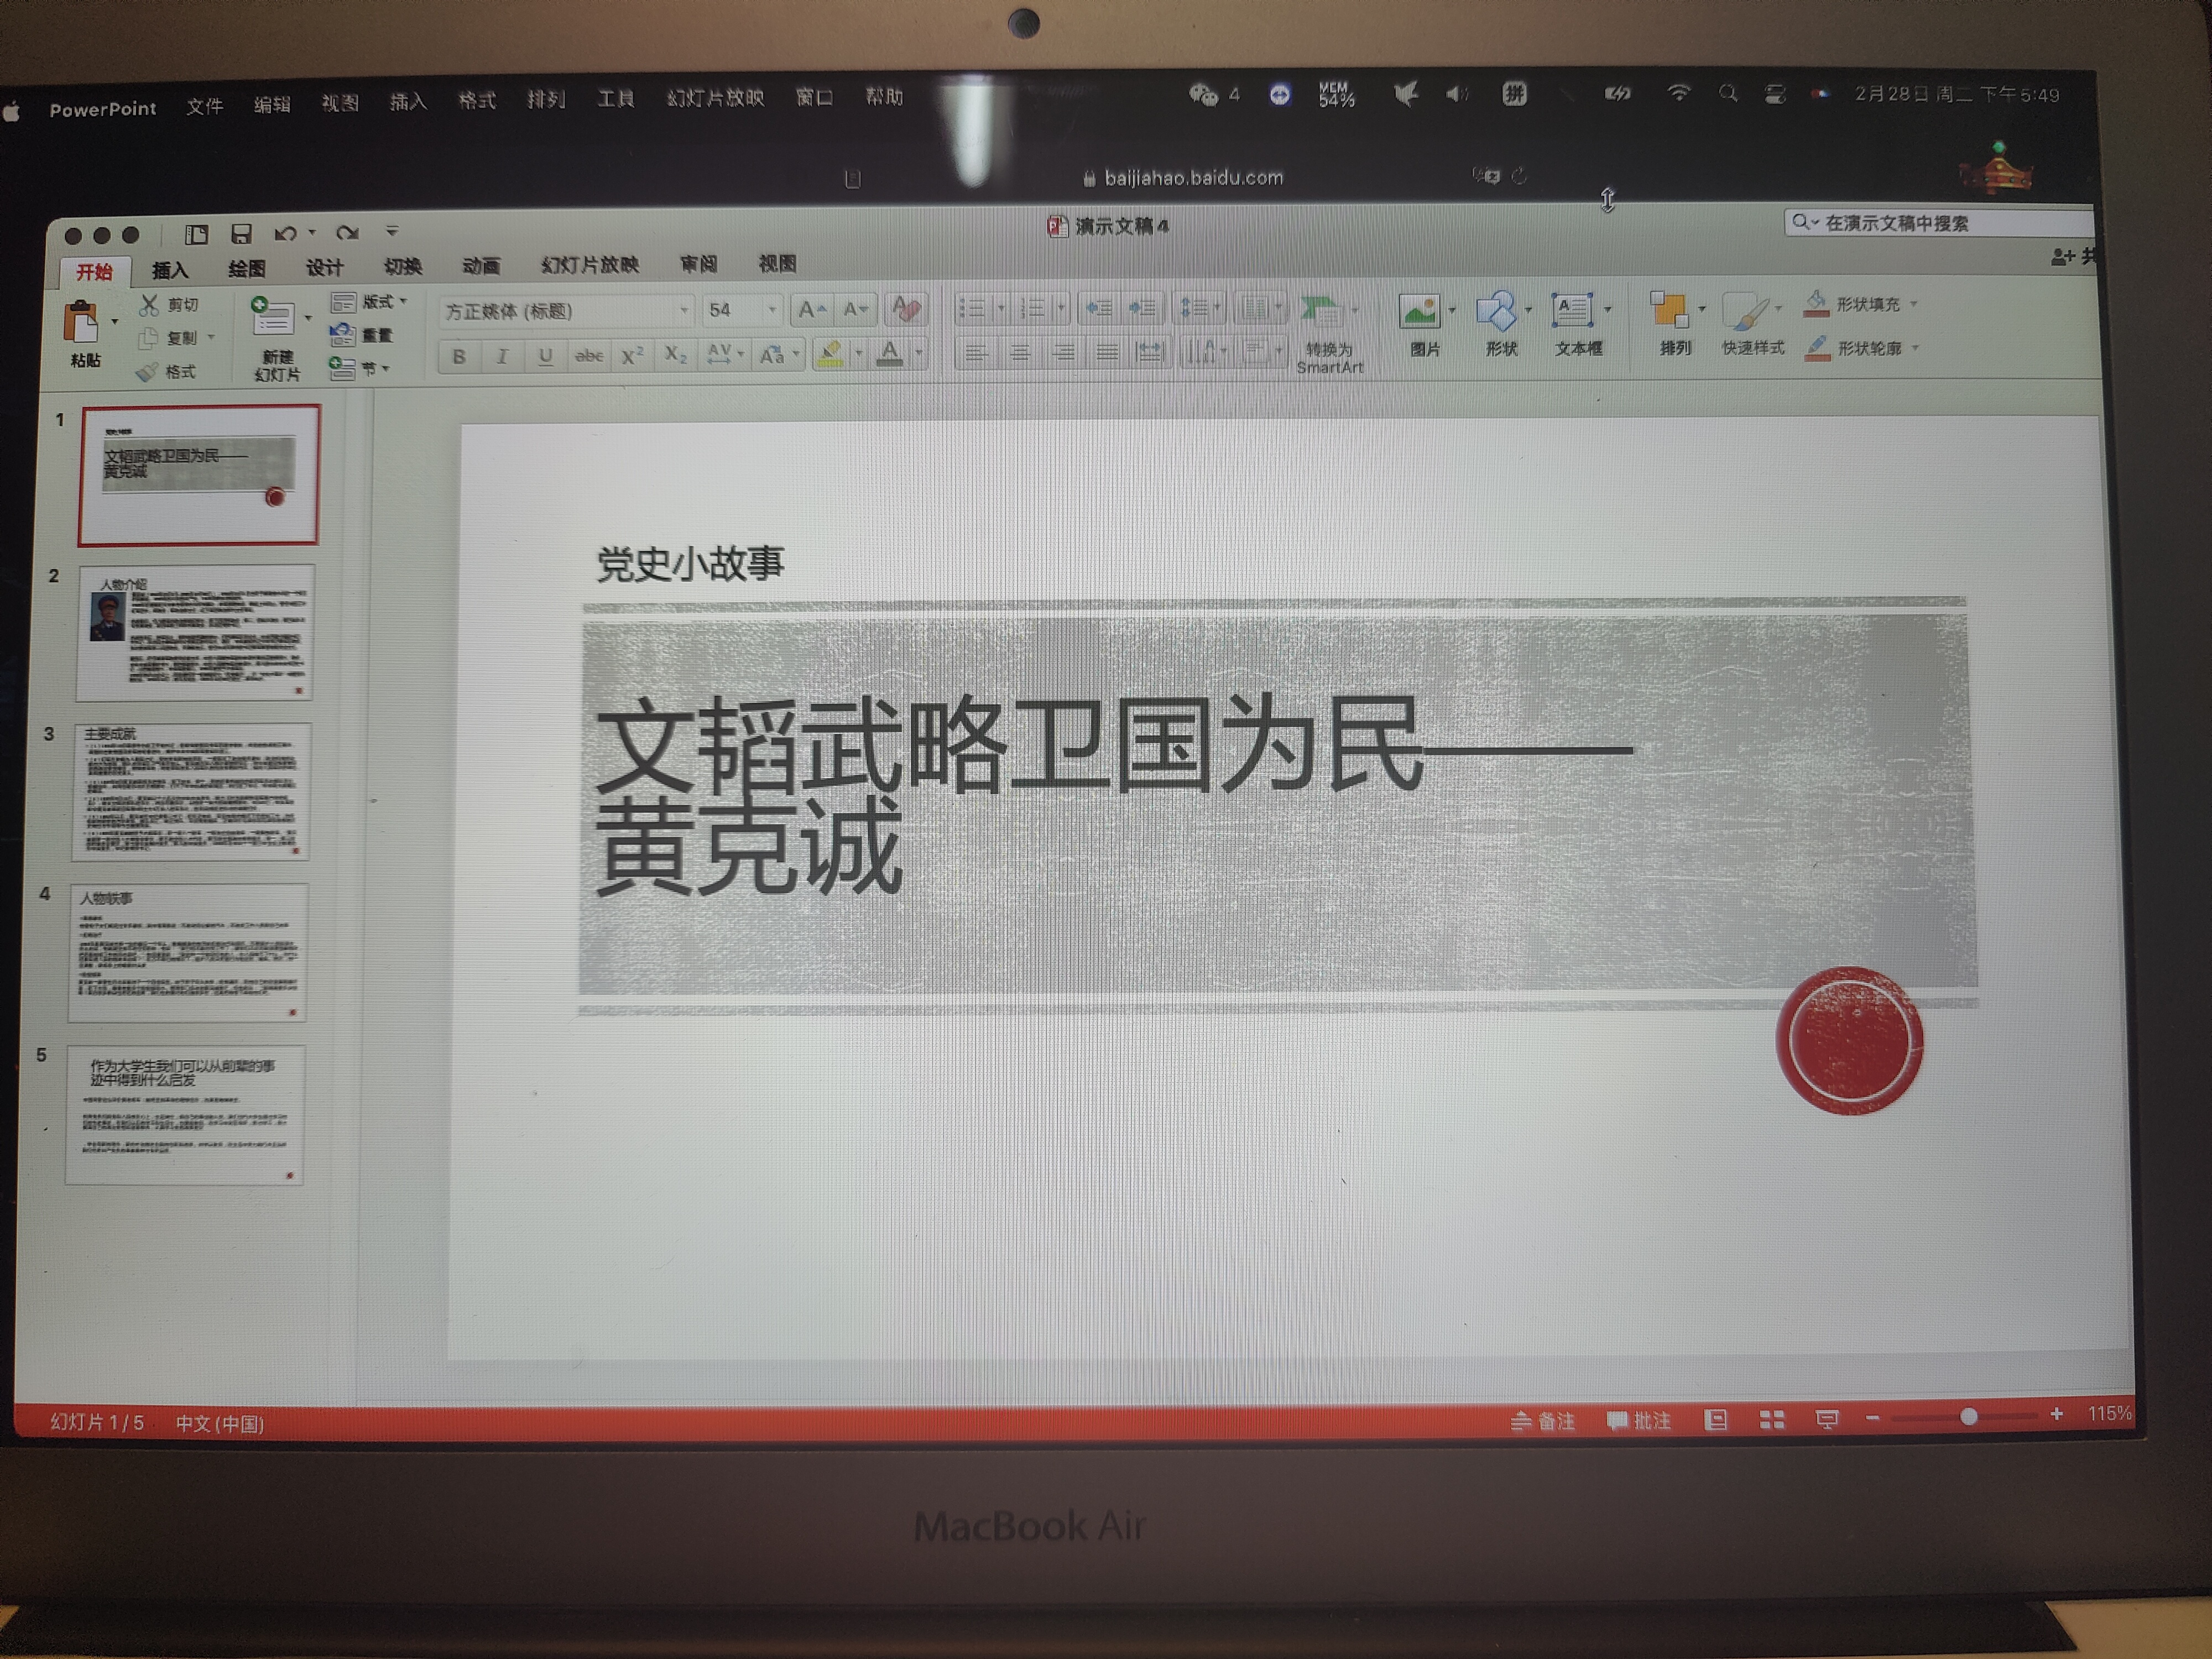Start slideshow from status bar presenter icon
Image resolution: width=2212 pixels, height=1659 pixels.
pyautogui.click(x=1827, y=1419)
